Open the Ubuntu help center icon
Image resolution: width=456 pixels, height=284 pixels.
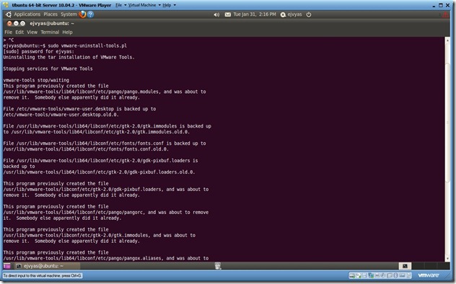(x=90, y=14)
